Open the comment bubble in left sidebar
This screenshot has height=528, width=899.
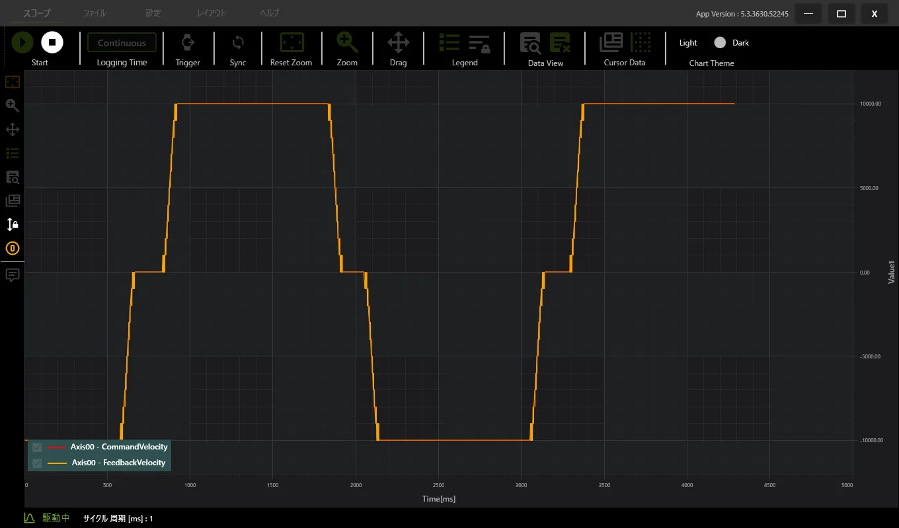13,275
